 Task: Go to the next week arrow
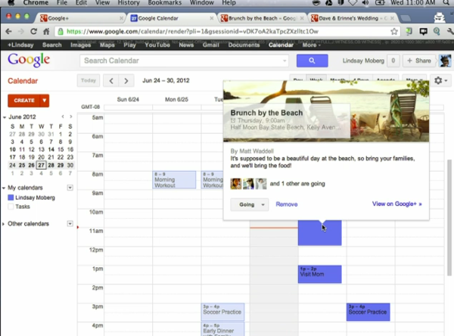pos(126,80)
